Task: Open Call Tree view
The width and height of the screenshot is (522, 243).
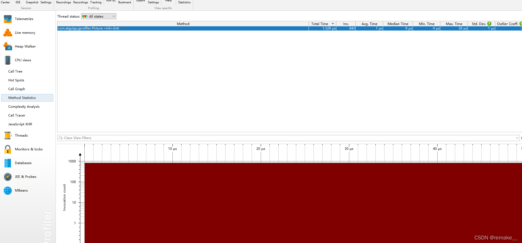Action: tap(15, 71)
